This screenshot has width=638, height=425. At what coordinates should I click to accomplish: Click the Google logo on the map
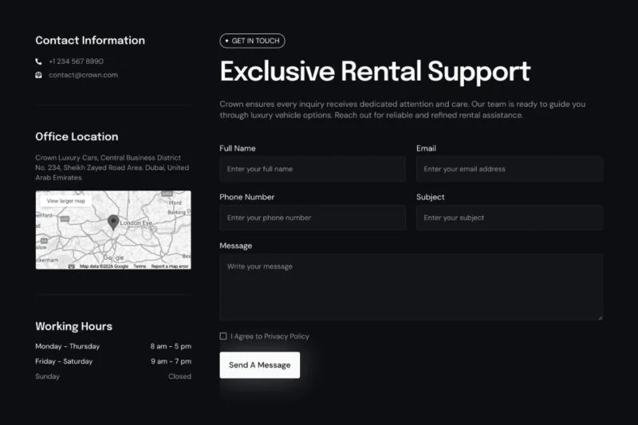click(113, 258)
